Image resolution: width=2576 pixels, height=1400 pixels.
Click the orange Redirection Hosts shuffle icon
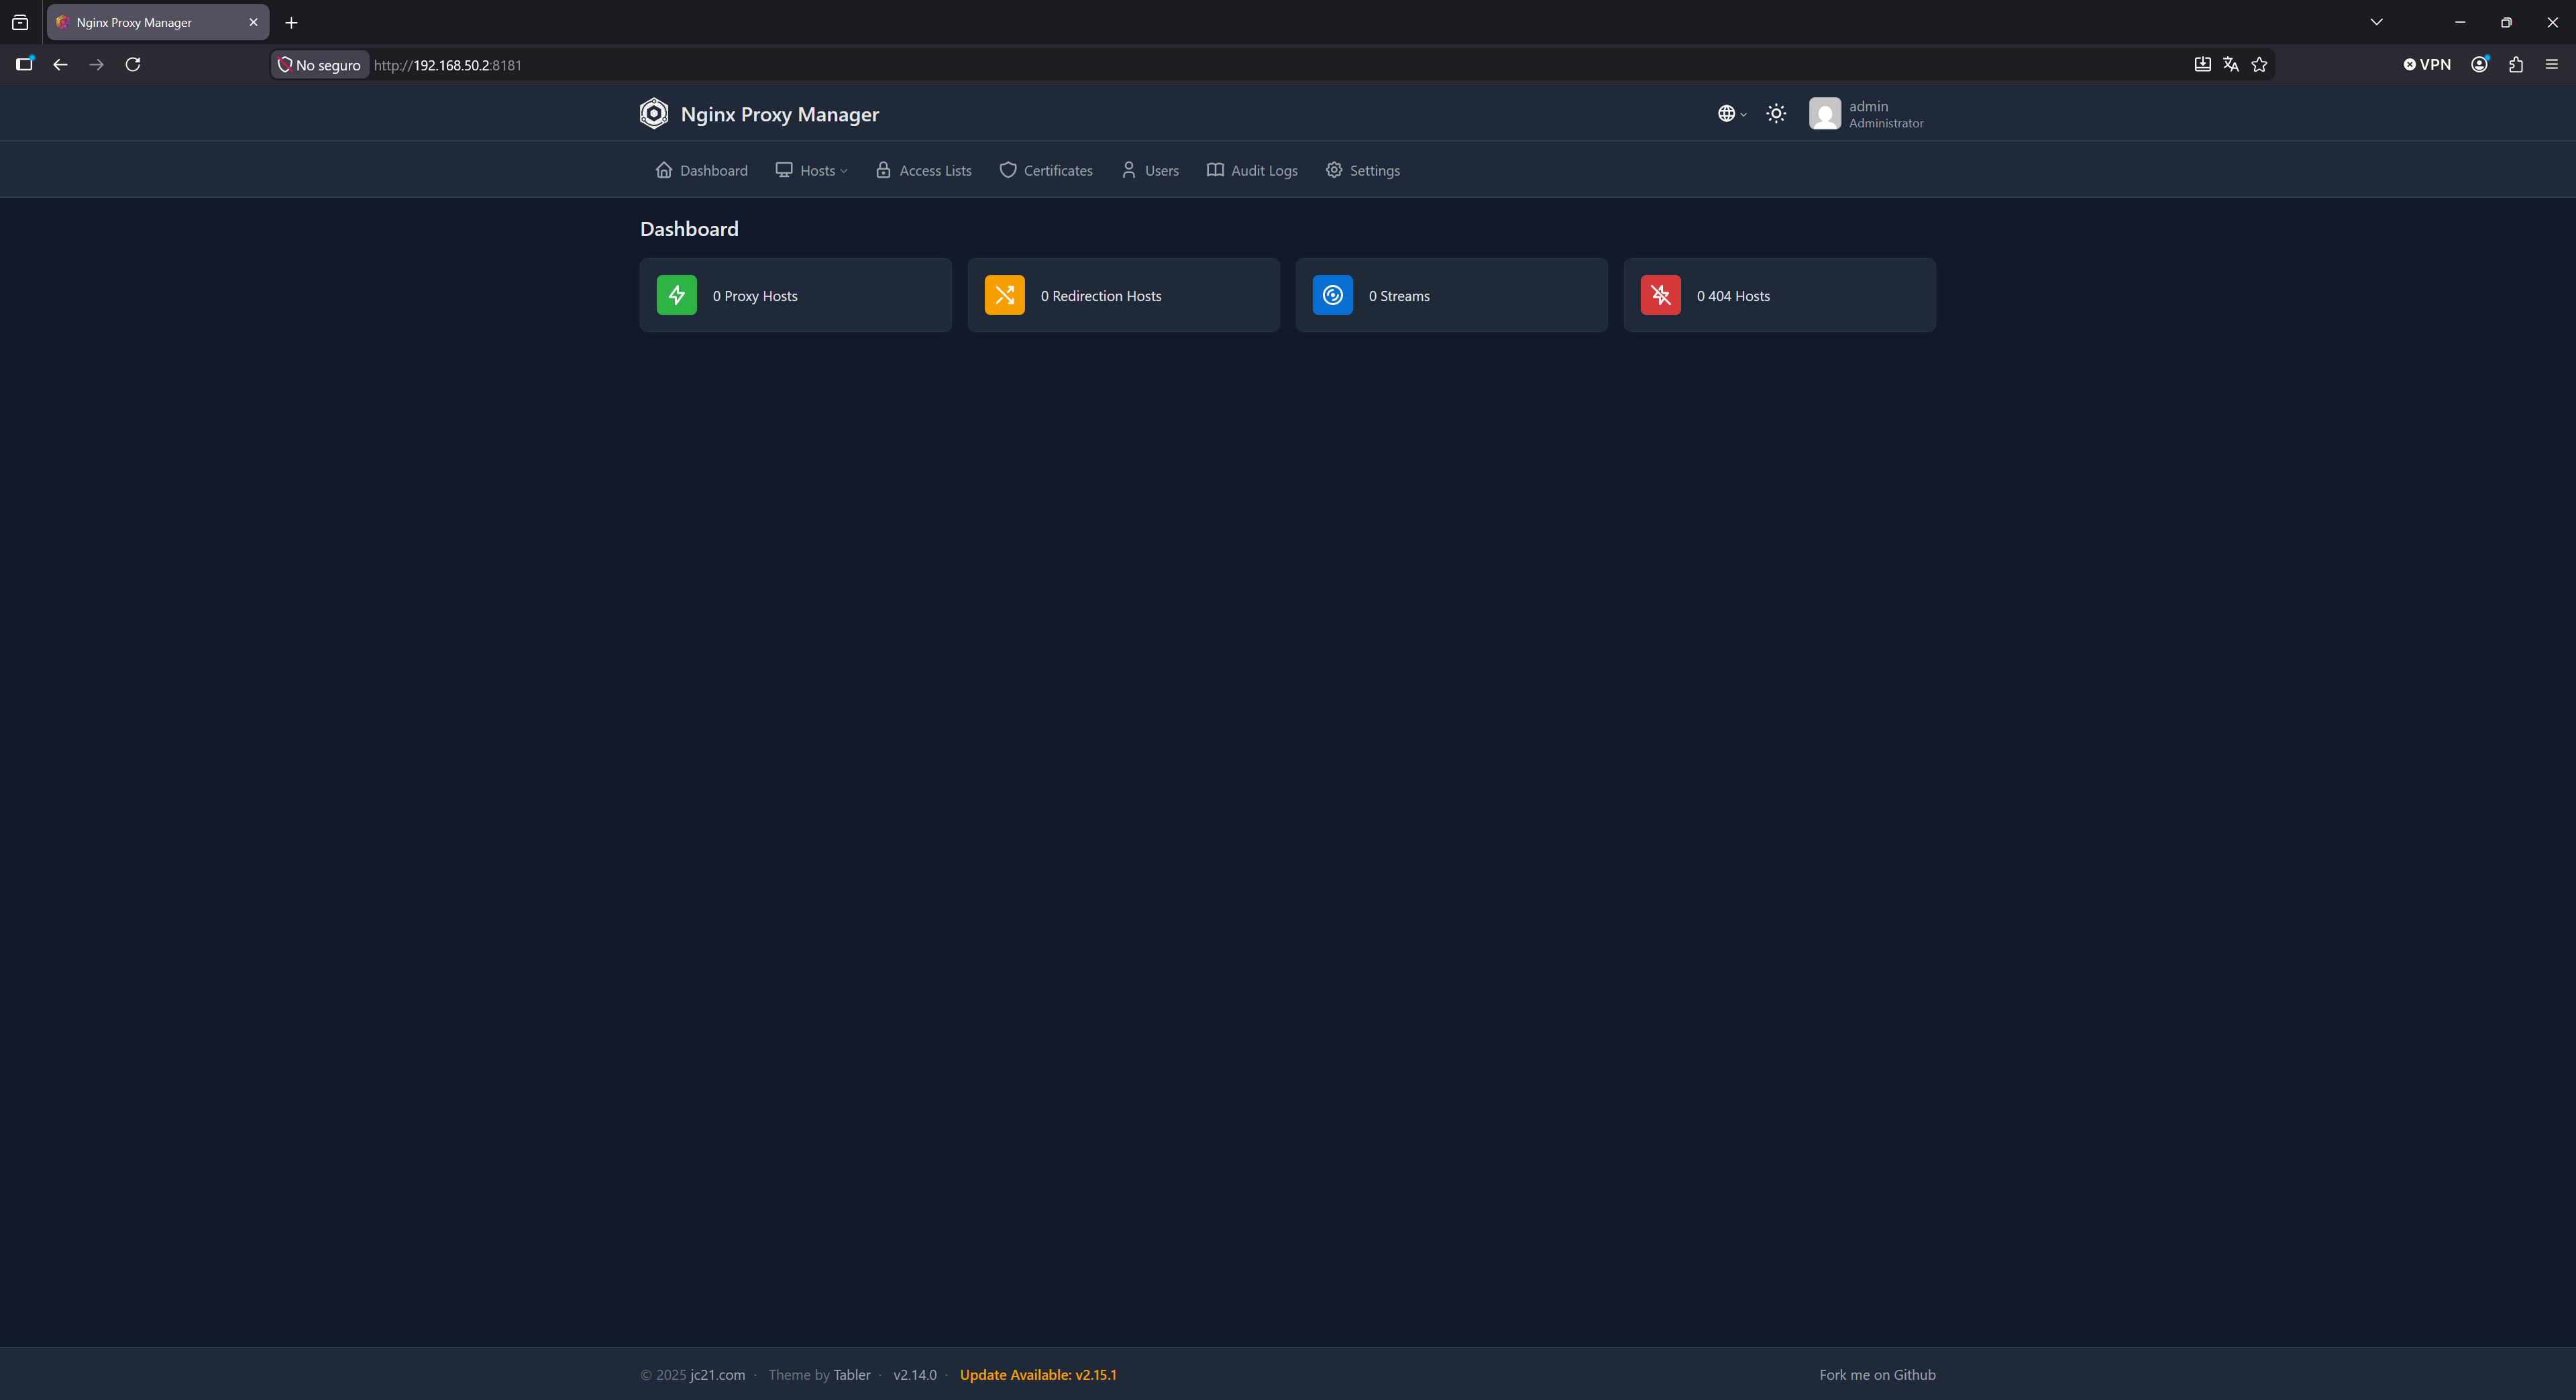[1005, 295]
